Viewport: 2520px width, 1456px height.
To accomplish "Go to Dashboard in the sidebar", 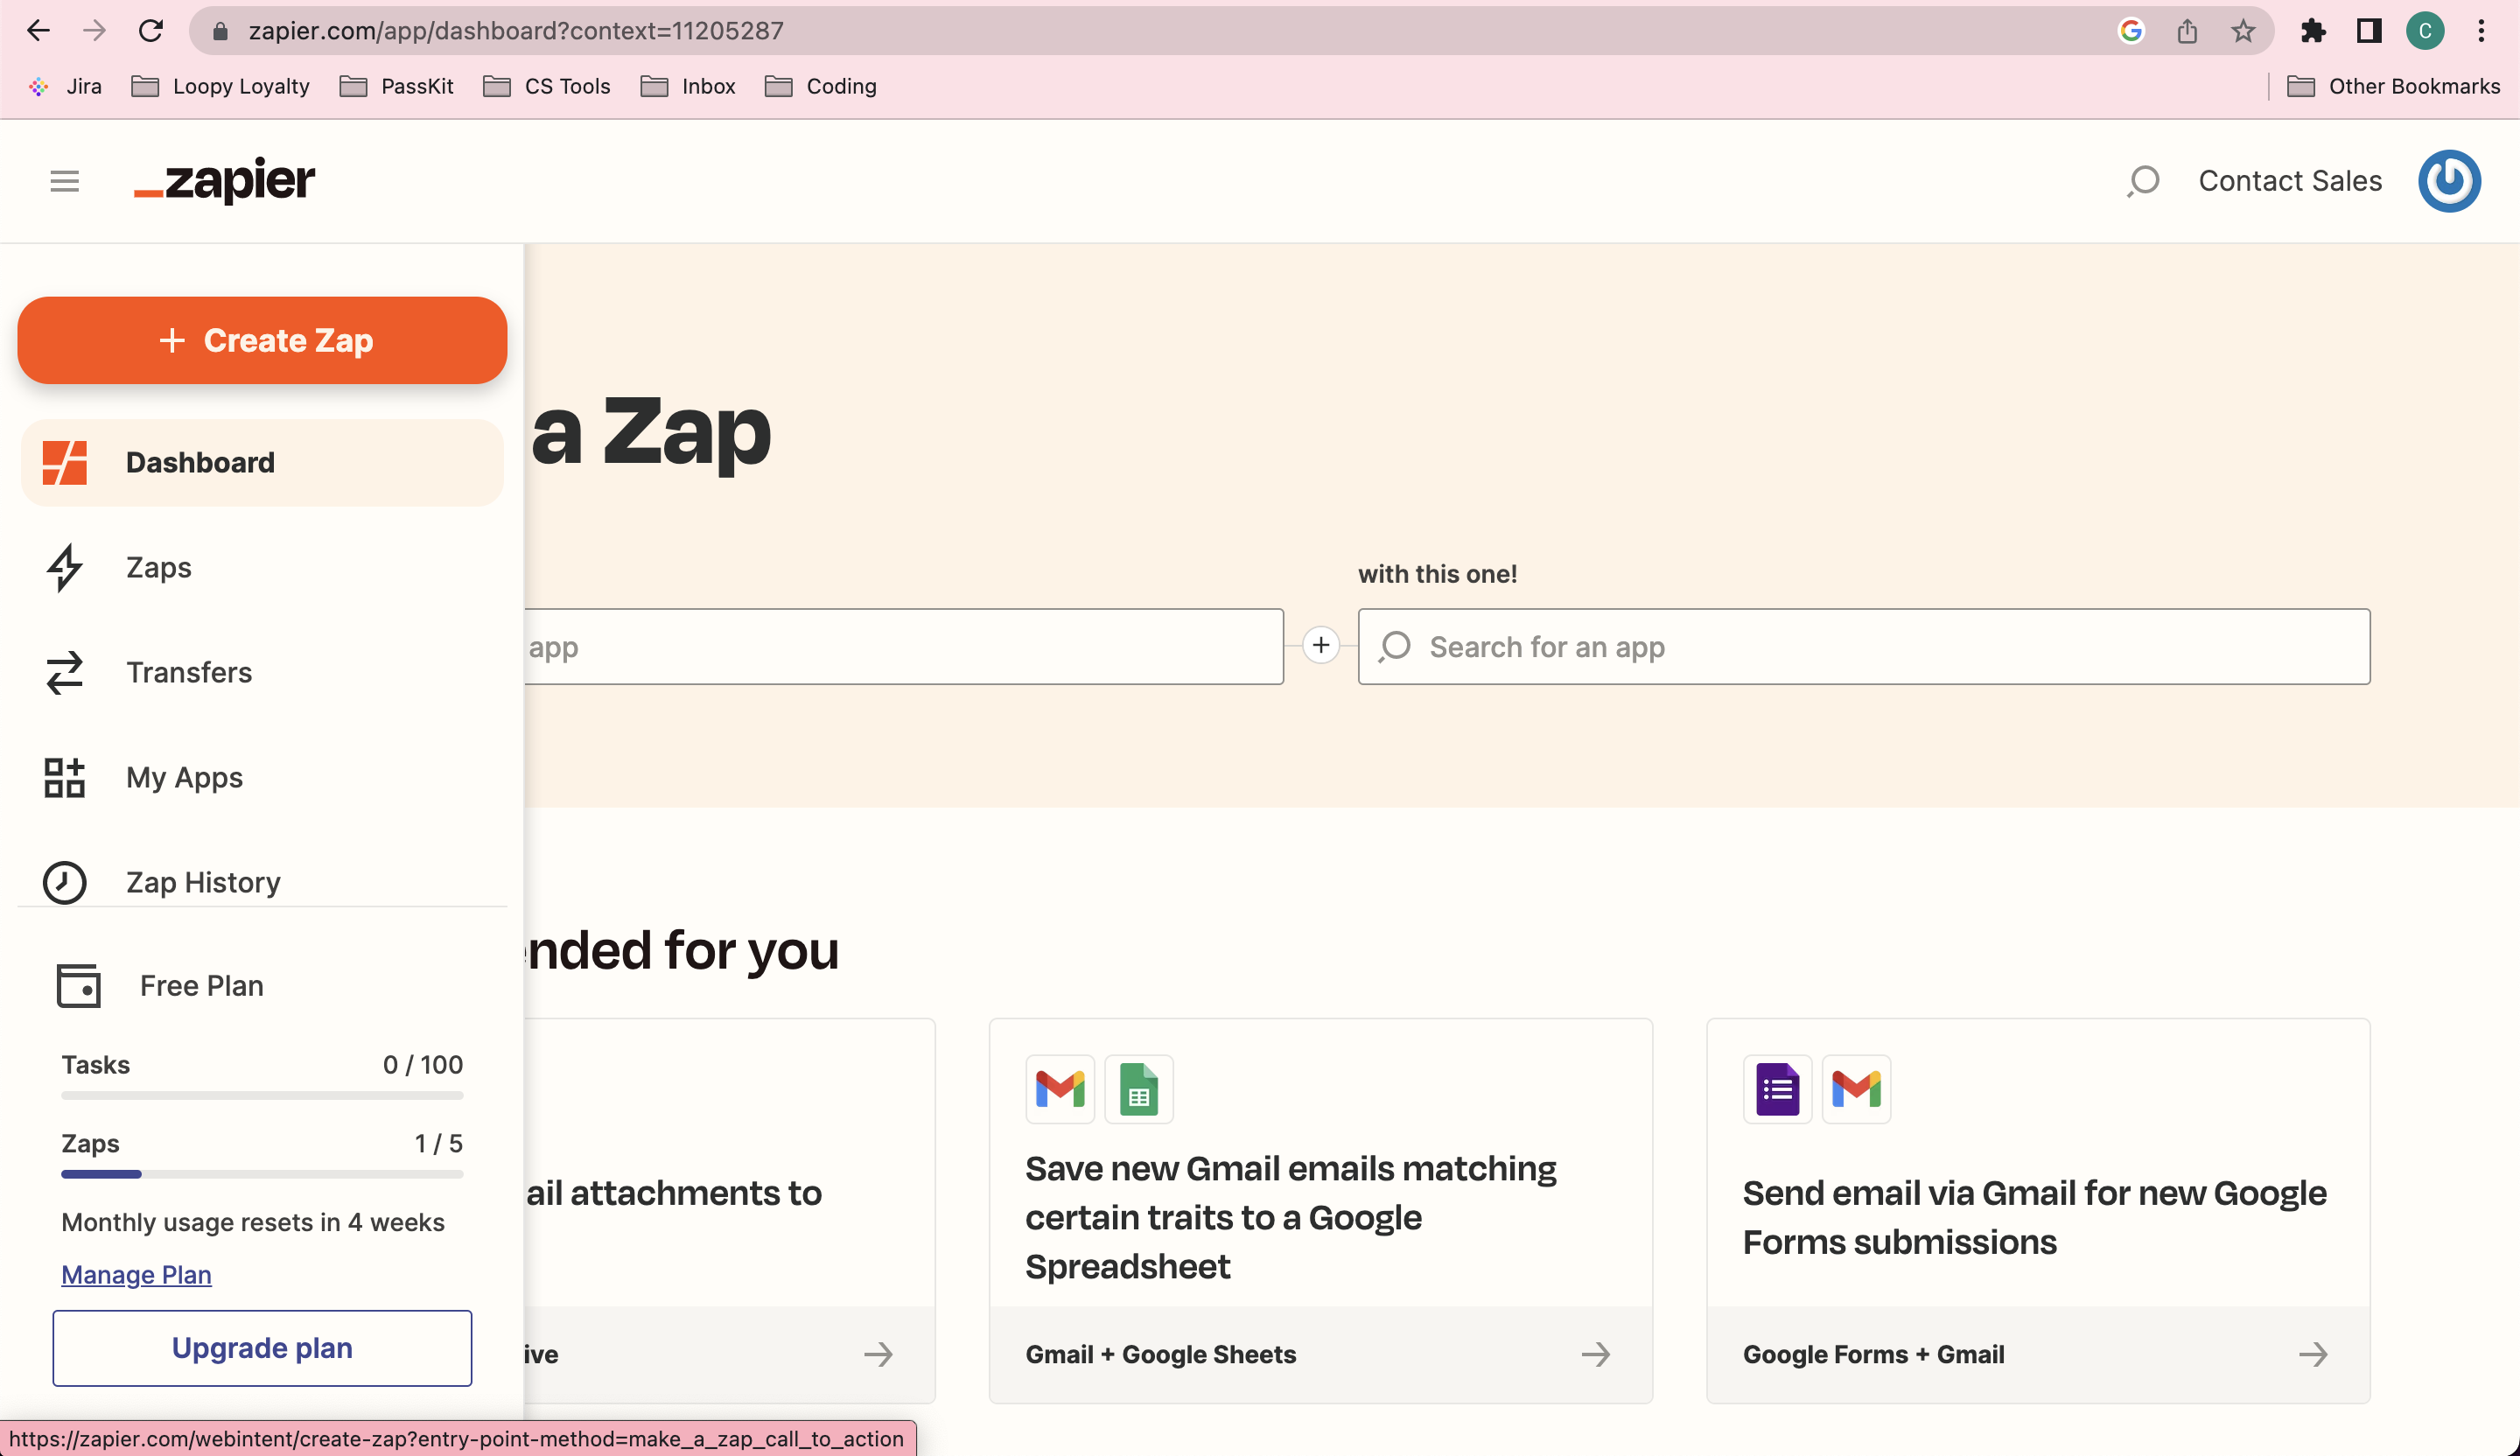I will [200, 462].
